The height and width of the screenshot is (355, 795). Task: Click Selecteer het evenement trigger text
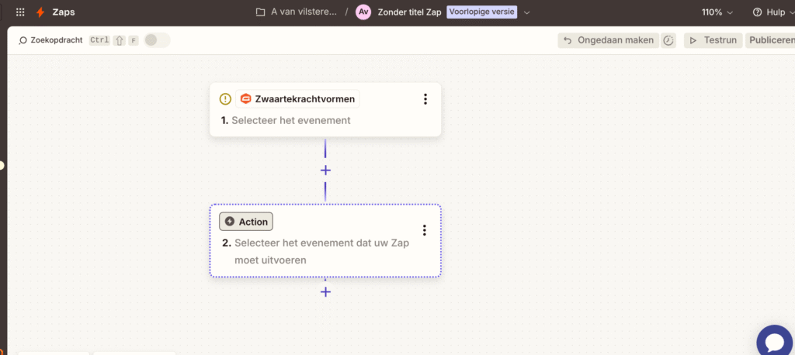[x=291, y=120]
